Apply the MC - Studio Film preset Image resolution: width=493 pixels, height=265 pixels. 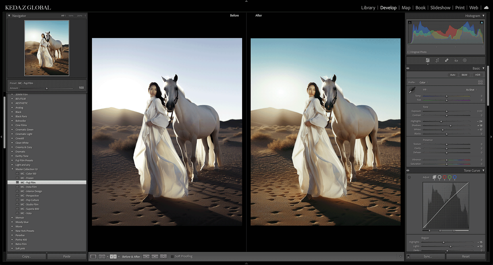point(30,205)
